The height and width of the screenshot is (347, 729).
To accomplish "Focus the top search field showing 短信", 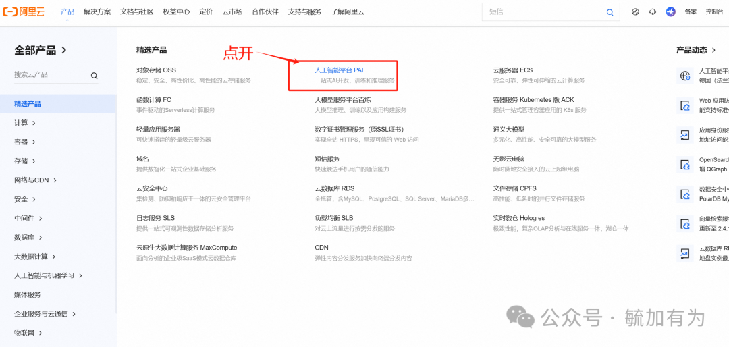I will pos(551,12).
